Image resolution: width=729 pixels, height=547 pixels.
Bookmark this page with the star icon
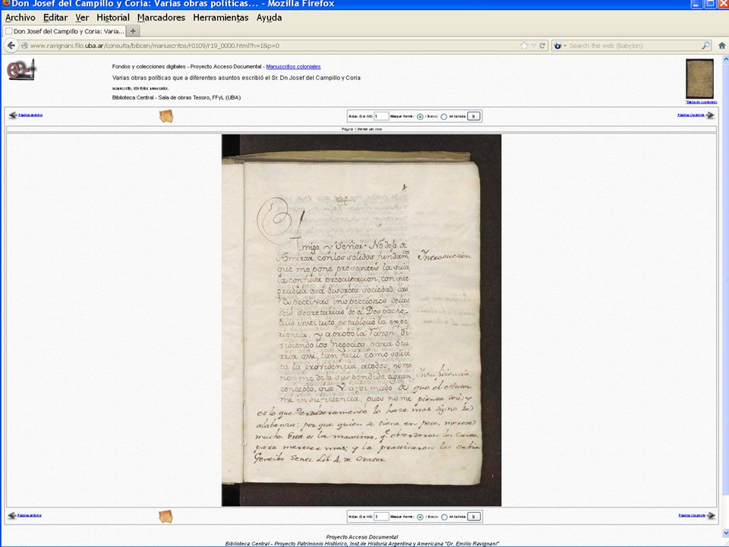click(x=525, y=46)
